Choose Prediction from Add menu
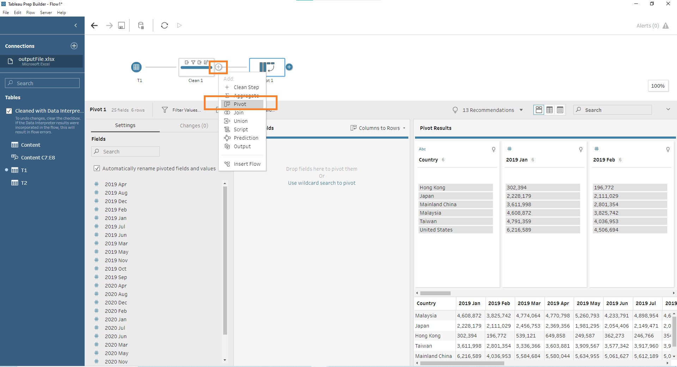This screenshot has height=367, width=677. [x=242, y=138]
